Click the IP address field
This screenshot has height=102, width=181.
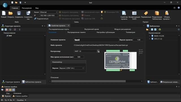pos(49,15)
